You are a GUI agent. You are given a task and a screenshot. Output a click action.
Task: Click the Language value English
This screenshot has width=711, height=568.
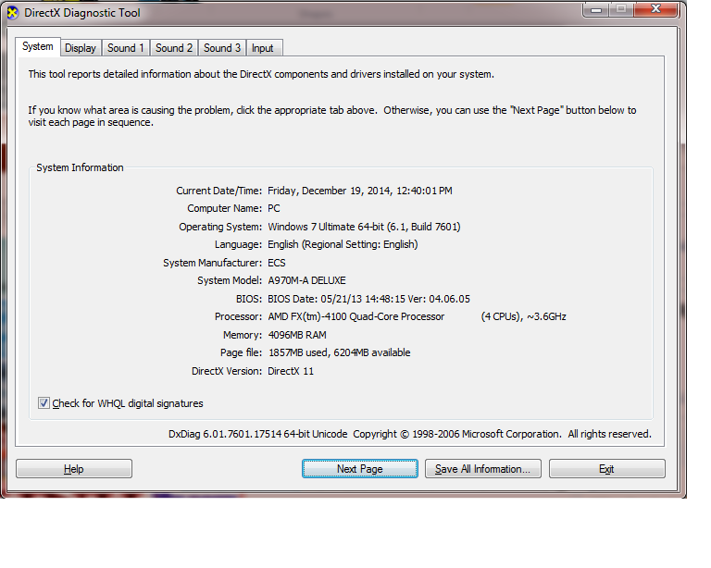coord(343,244)
